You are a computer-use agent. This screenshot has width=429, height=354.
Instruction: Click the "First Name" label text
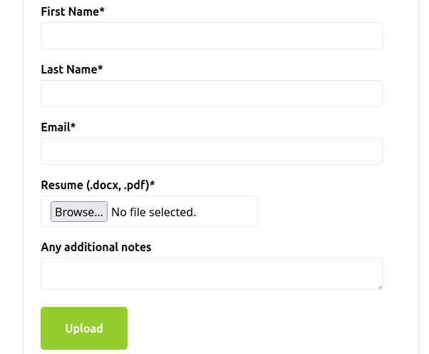70,11
